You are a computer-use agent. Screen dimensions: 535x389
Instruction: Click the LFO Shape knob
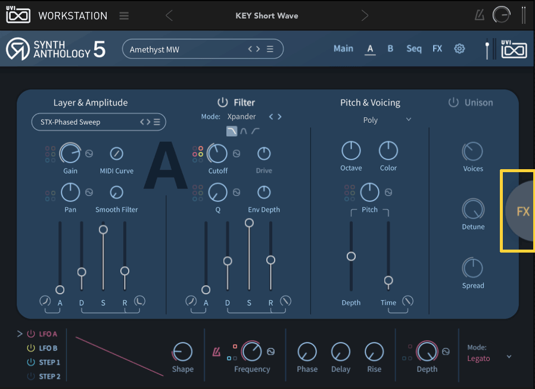182,351
